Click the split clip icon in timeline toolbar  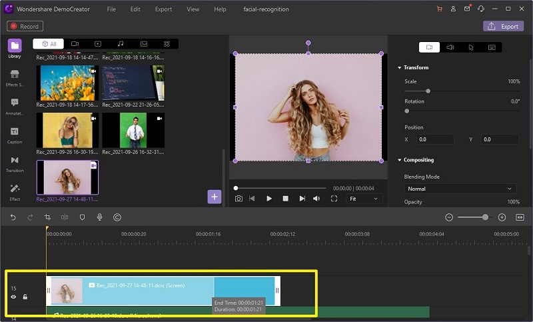[x=65, y=217]
